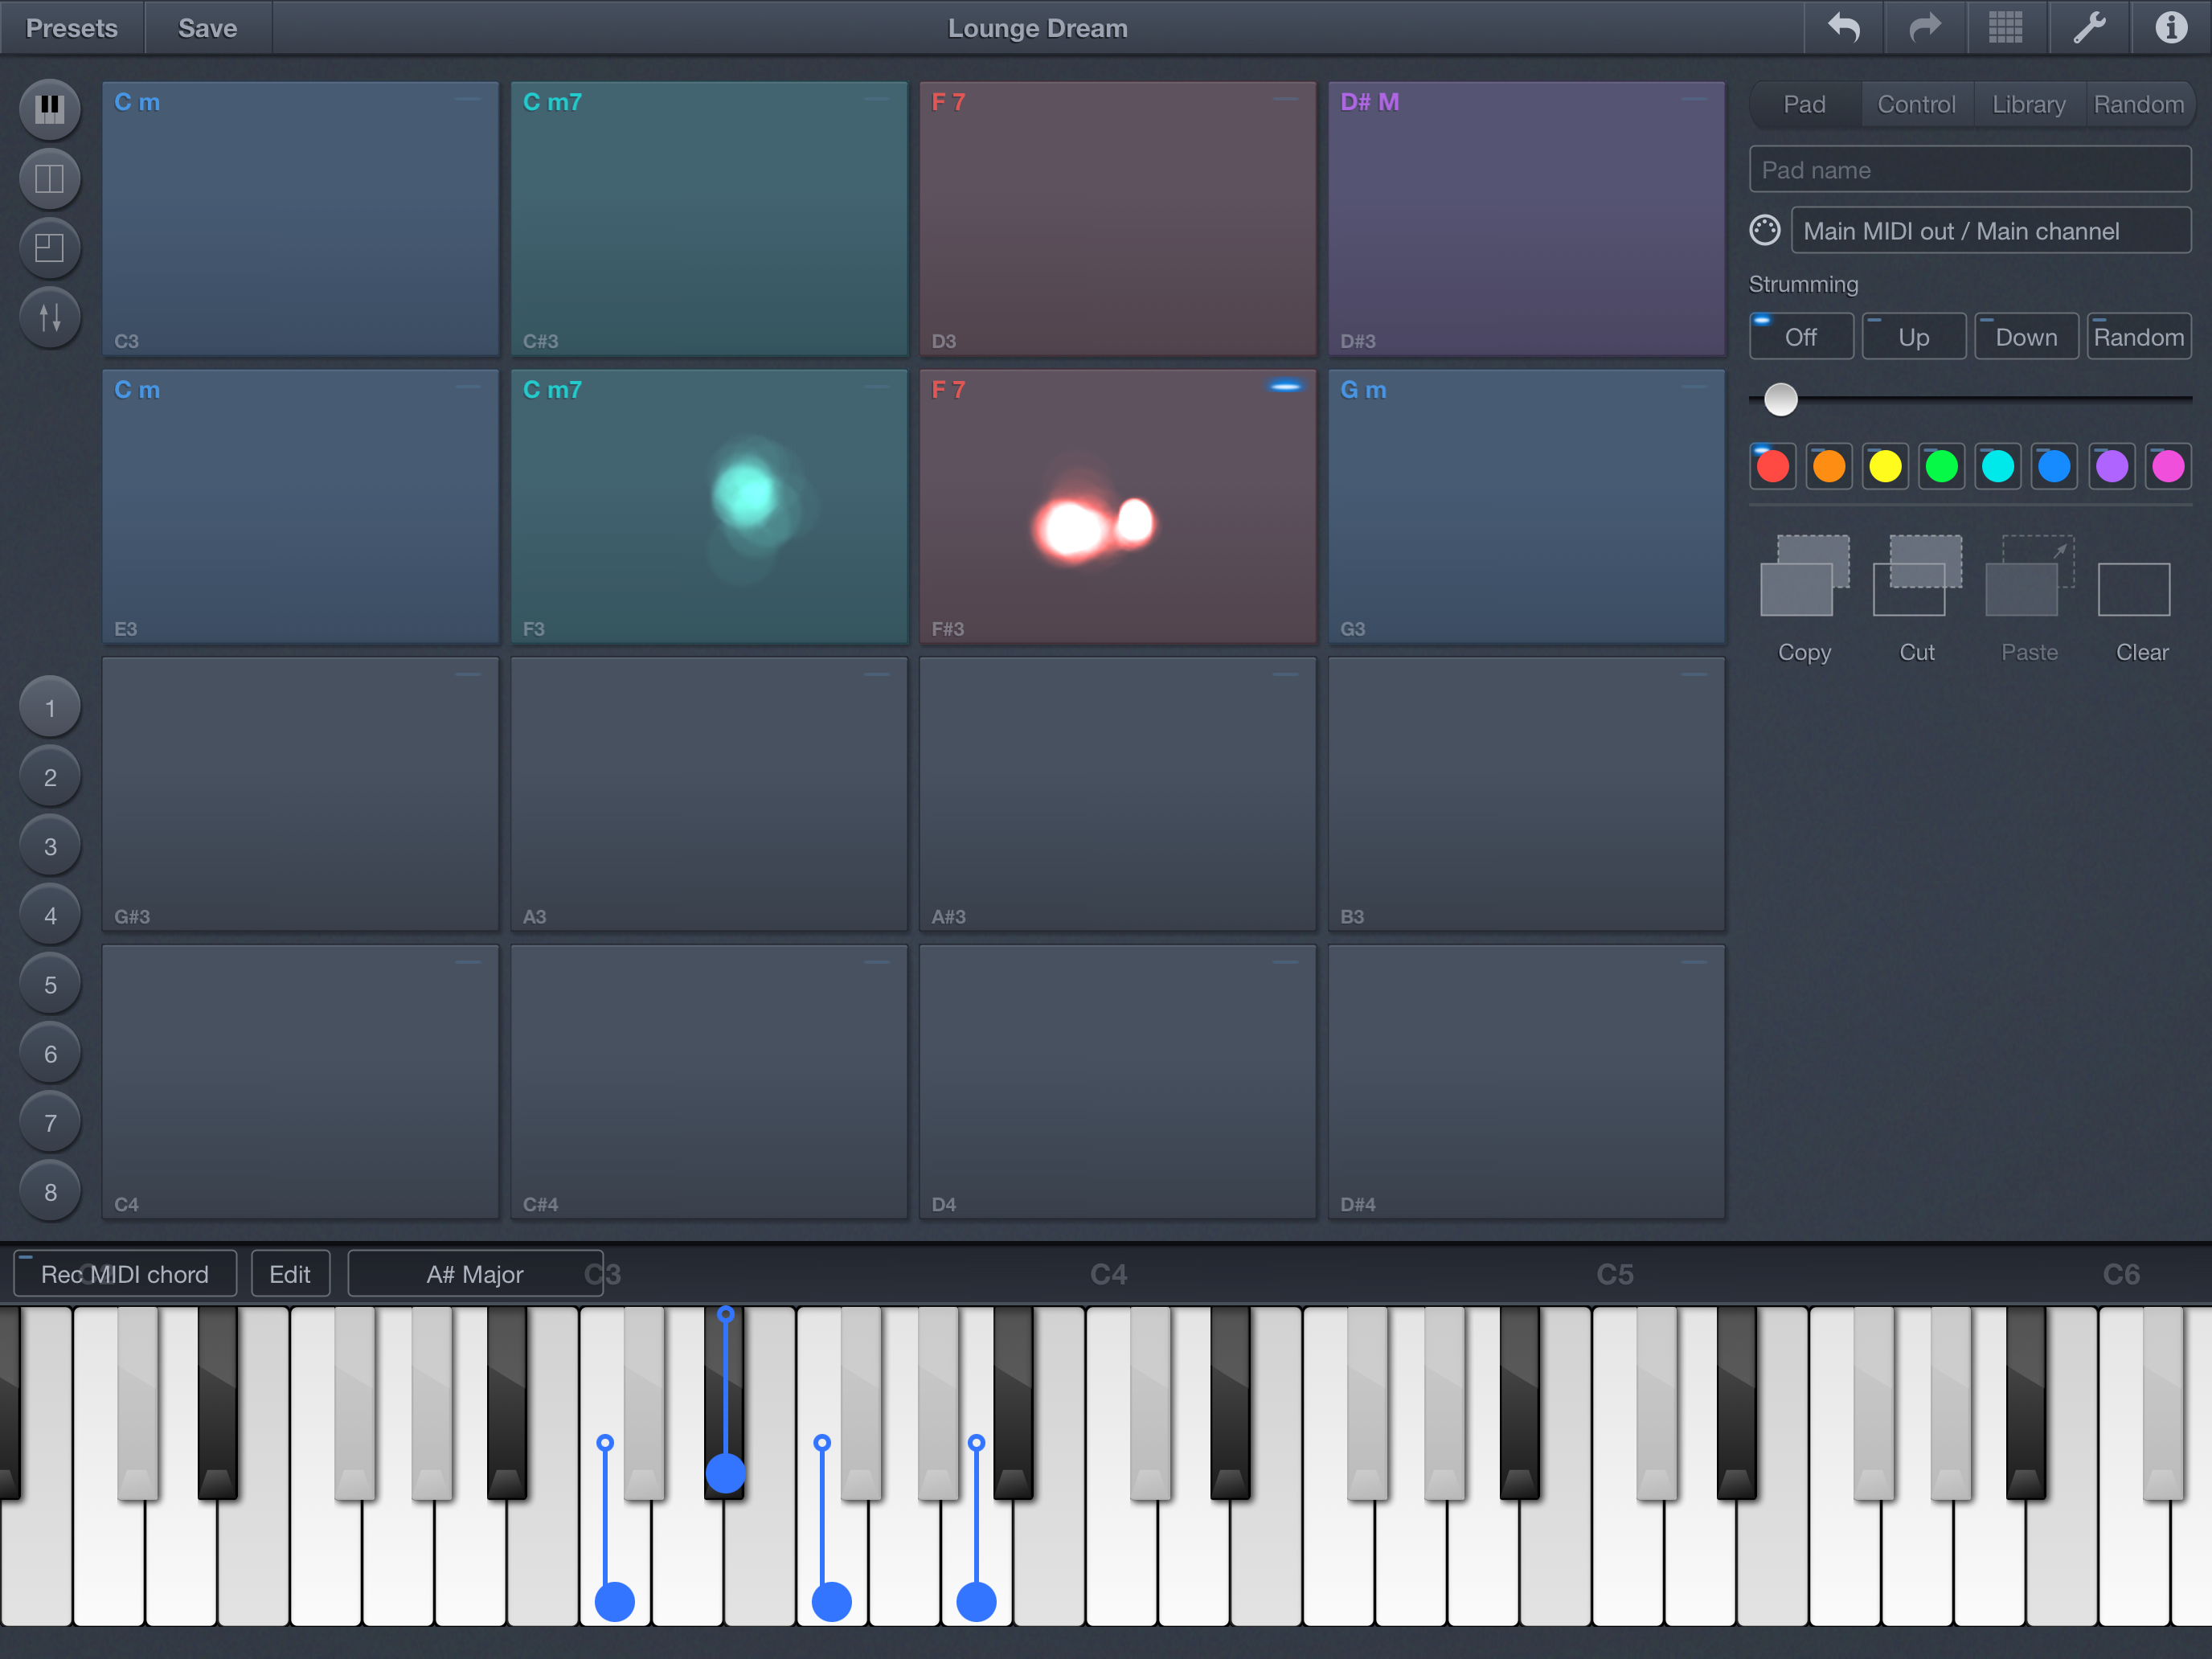Open the pad grid layout icon
Screen dimensions: 2212x1659
2005,28
